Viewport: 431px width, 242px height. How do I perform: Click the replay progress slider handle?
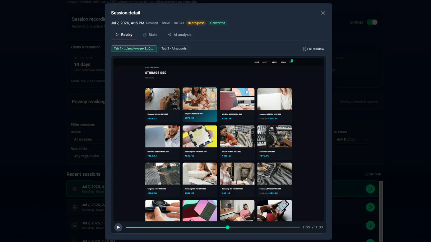tap(228, 227)
